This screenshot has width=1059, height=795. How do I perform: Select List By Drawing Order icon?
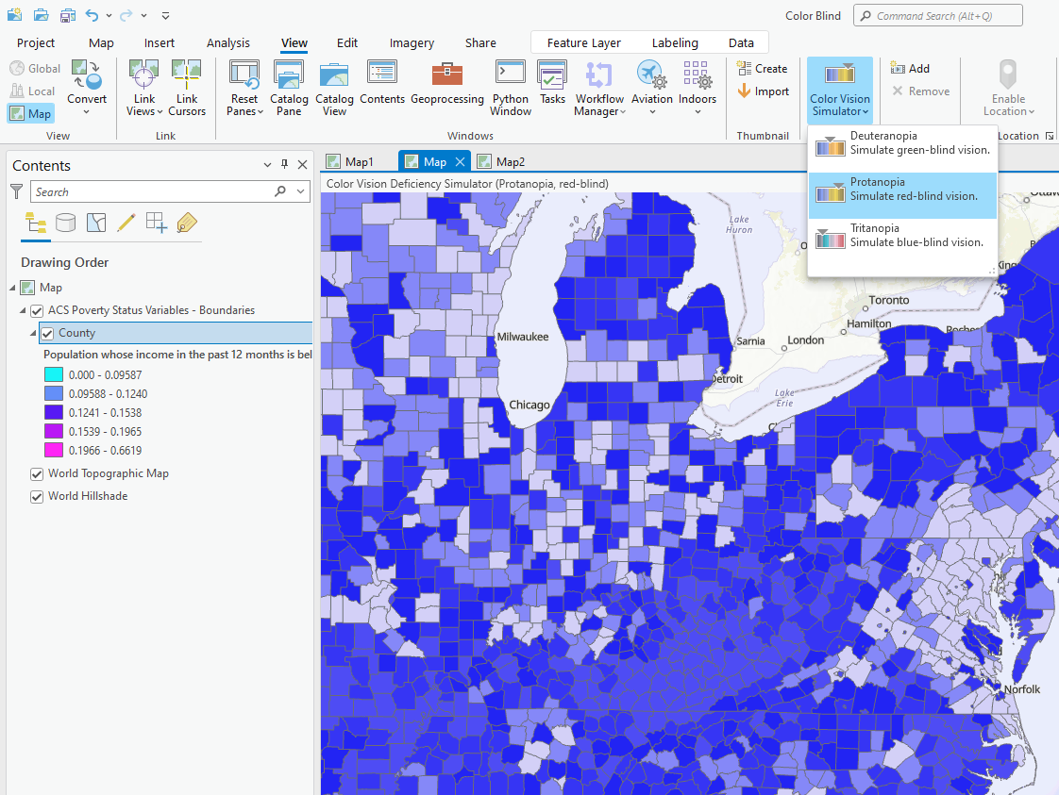click(x=36, y=223)
